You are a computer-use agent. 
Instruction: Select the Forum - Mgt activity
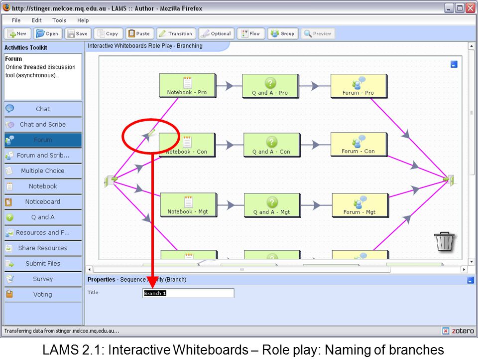[x=360, y=205]
